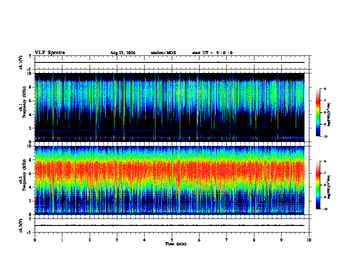The height and width of the screenshot is (269, 348).
Task: Click the "-8" label on ch.1 colorbar
Action: pos(325,113)
